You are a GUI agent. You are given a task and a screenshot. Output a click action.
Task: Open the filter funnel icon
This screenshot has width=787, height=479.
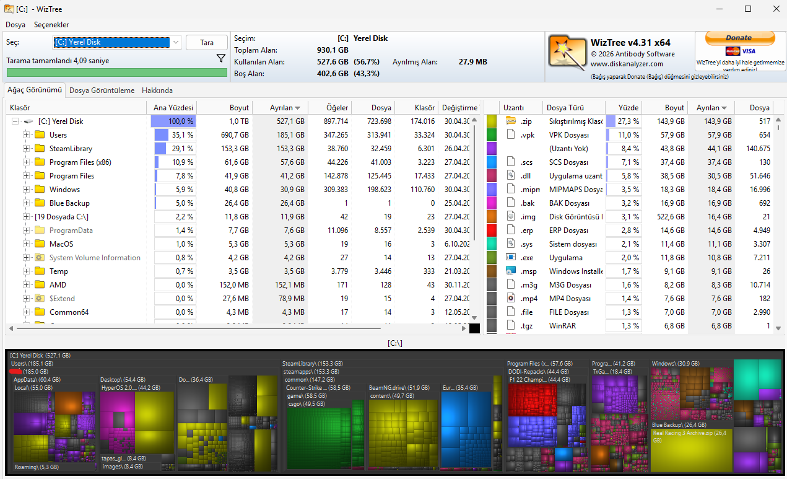tap(221, 58)
